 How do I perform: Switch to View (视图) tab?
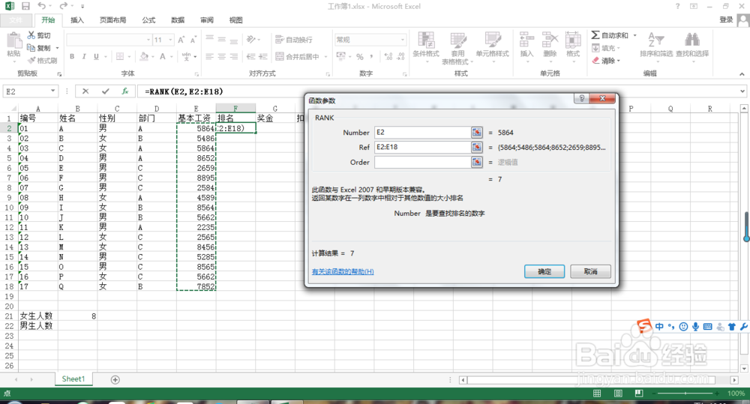click(x=235, y=20)
